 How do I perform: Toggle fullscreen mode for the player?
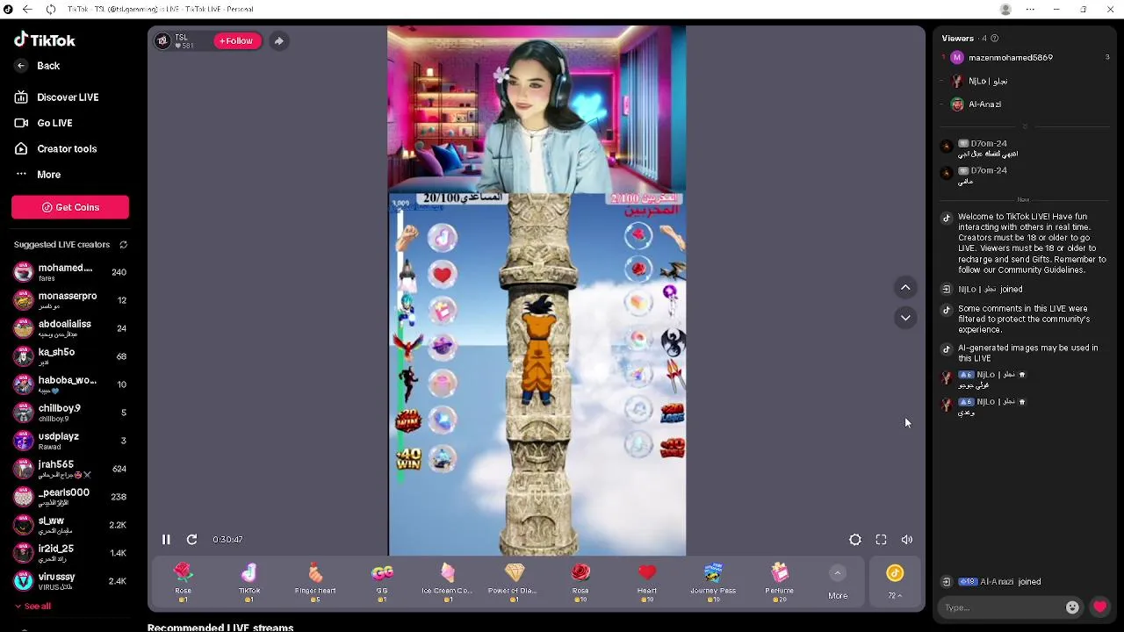[881, 540]
